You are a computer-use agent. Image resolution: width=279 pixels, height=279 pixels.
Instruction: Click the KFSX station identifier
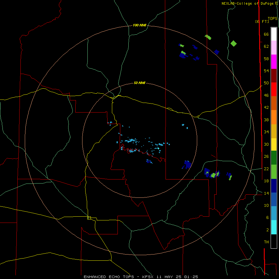click(148, 277)
